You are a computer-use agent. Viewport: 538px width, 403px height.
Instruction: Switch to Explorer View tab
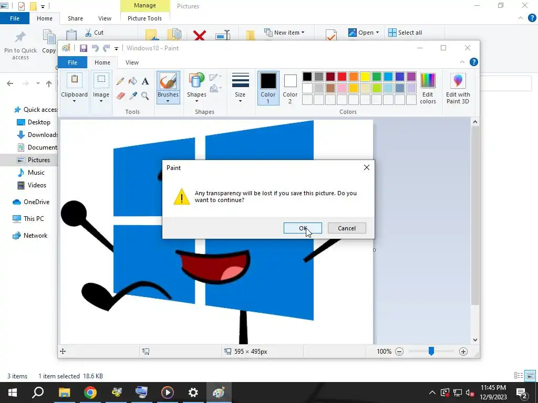pos(105,18)
